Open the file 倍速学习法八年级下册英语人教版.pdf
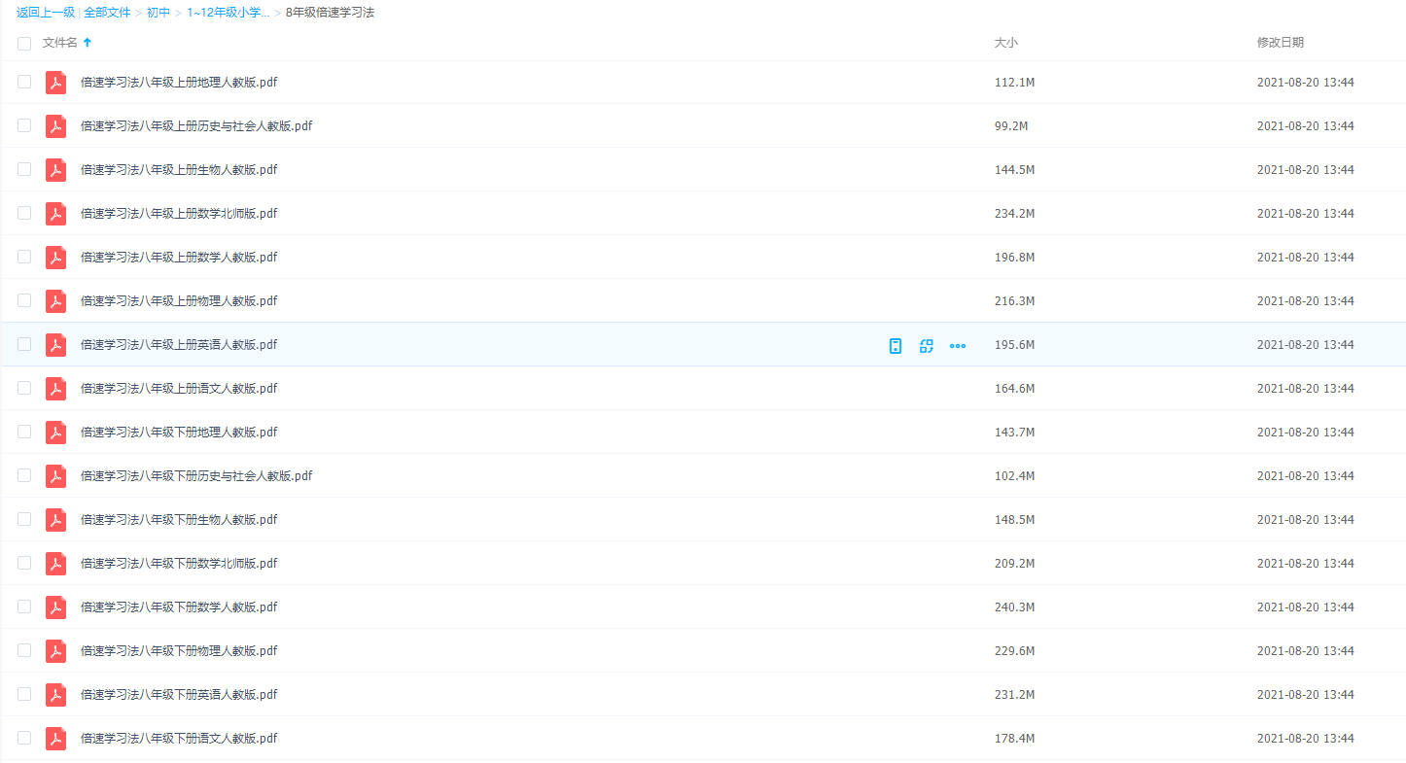This screenshot has height=763, width=1406. point(179,695)
